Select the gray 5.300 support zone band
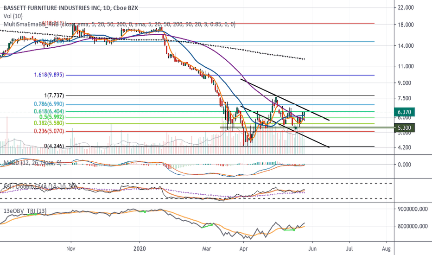The image size is (432, 255). (307, 127)
